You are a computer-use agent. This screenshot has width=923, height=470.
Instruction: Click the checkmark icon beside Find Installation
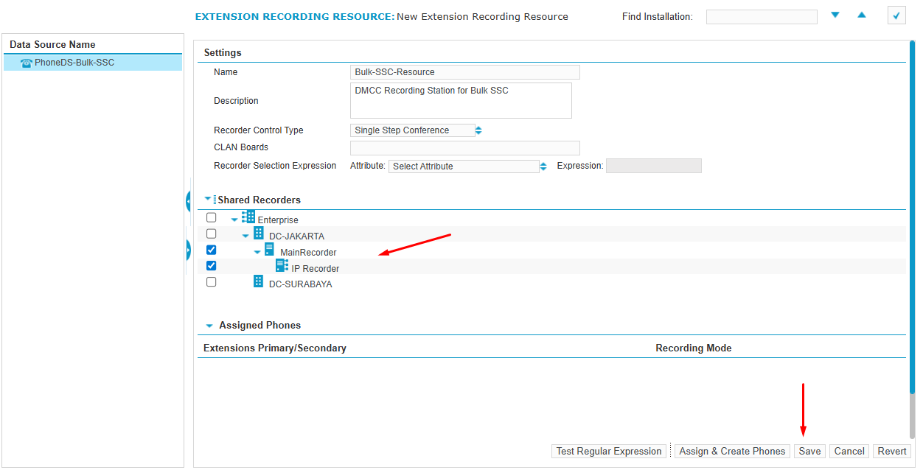pyautogui.click(x=896, y=15)
